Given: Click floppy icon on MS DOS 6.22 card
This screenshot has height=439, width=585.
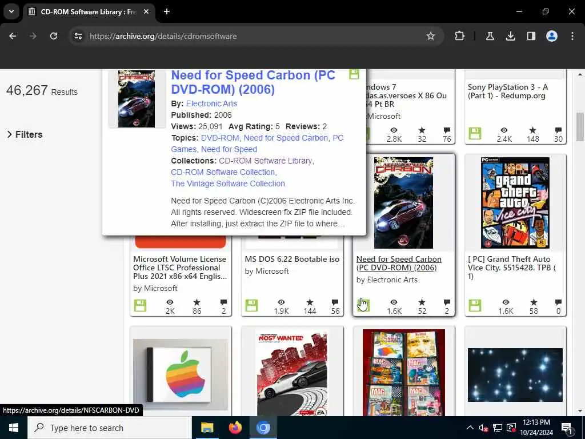Looking at the screenshot, I should [x=251, y=306].
